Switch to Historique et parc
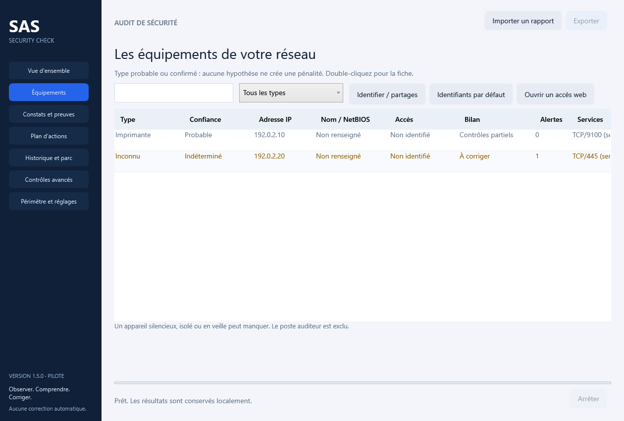Image resolution: width=624 pixels, height=421 pixels. [49, 158]
